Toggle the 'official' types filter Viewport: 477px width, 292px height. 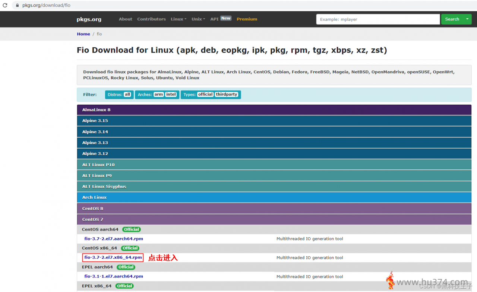tap(205, 95)
